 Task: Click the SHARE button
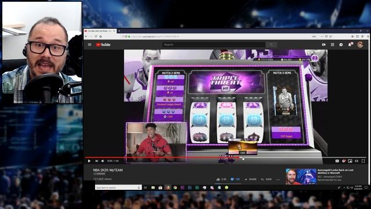250,179
